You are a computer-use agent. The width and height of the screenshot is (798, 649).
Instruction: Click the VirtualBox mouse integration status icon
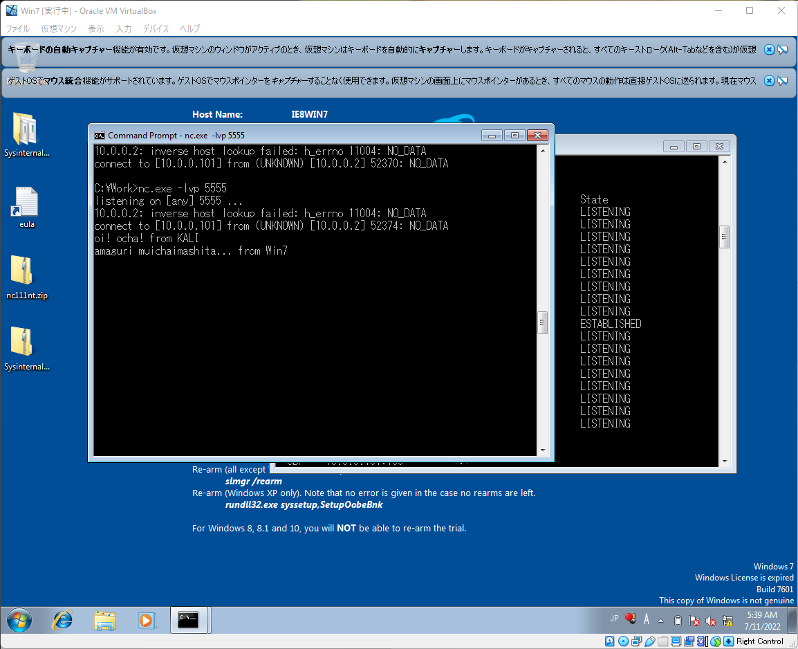(716, 641)
